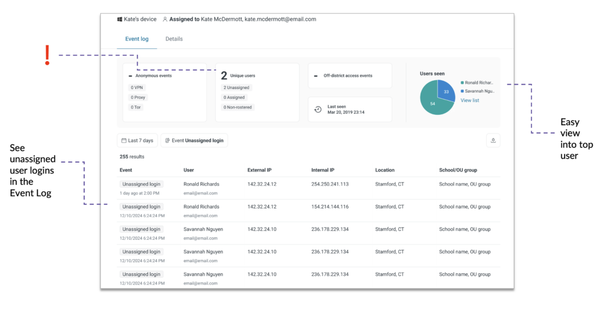Click the clock history icon beside Last seen
Image resolution: width=604 pixels, height=311 pixels.
[318, 110]
